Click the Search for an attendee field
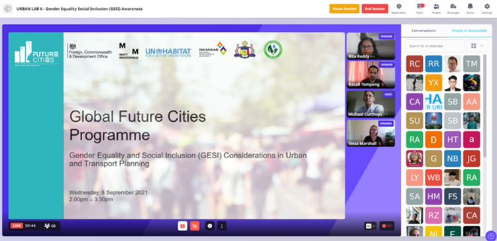This screenshot has width=497, height=241. pyautogui.click(x=435, y=46)
